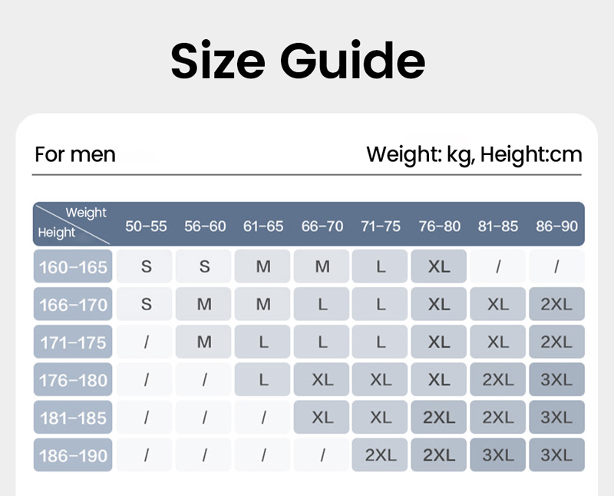Click the 186–190 height row header
The height and width of the screenshot is (496, 614).
(x=73, y=455)
